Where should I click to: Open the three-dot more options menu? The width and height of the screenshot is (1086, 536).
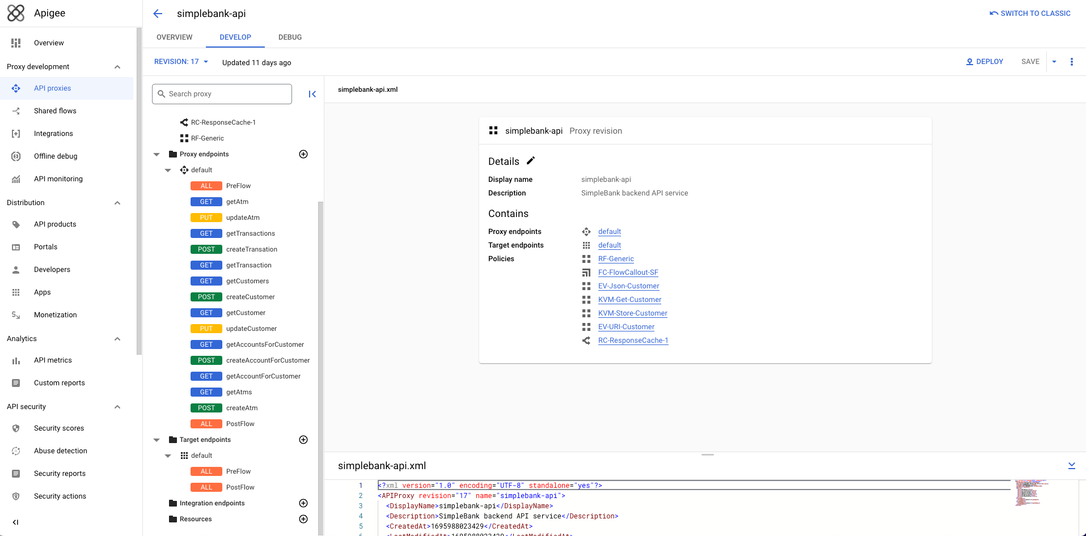point(1071,62)
